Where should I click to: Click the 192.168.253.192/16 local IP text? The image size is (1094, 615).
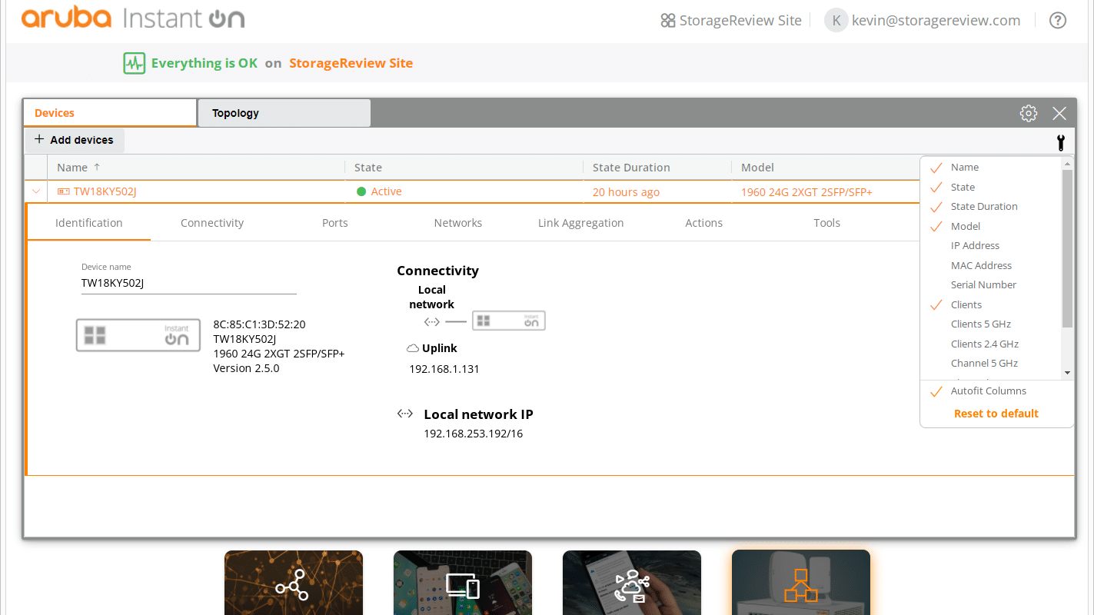click(x=474, y=434)
